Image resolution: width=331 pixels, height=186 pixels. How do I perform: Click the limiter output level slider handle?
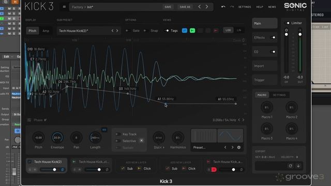pos(300,35)
